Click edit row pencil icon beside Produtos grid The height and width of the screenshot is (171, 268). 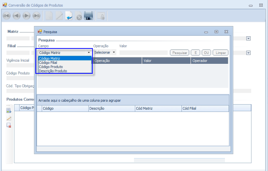(9, 118)
